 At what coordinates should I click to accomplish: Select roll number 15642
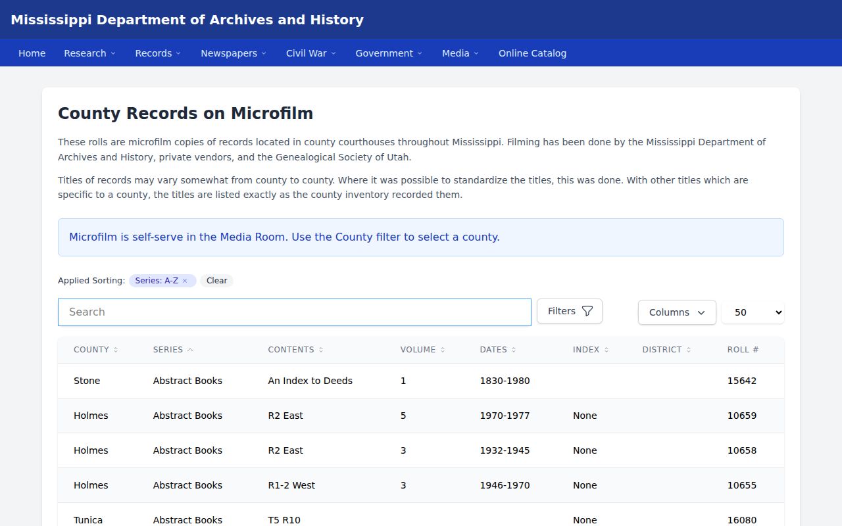coord(742,381)
